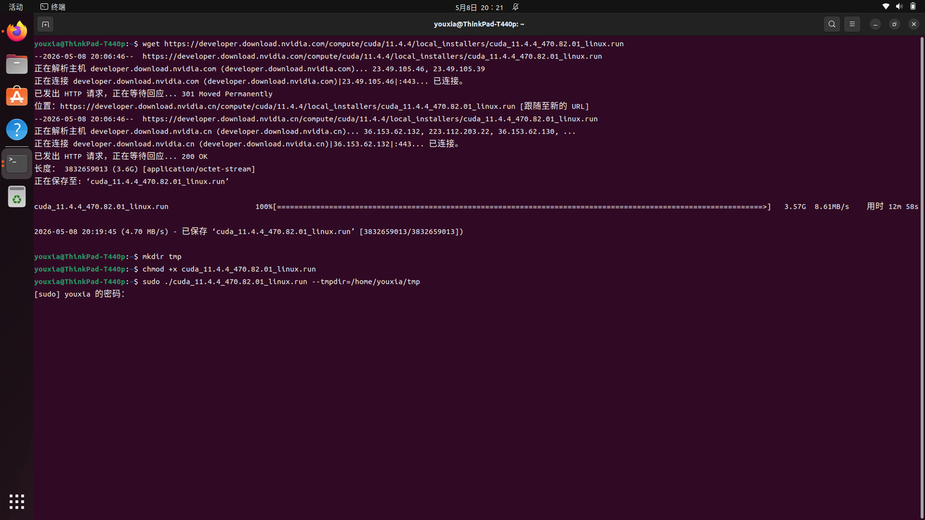Screen dimensions: 925x520
Task: Open the Wi-Fi status icon
Action: [886, 6]
